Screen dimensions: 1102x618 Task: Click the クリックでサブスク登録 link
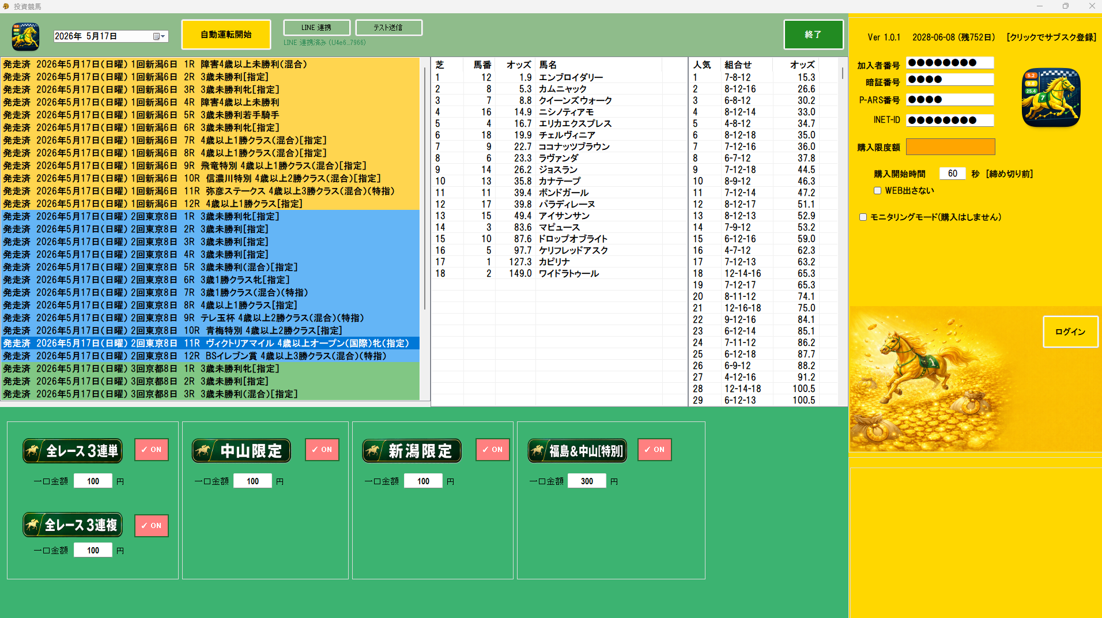pyautogui.click(x=1051, y=37)
